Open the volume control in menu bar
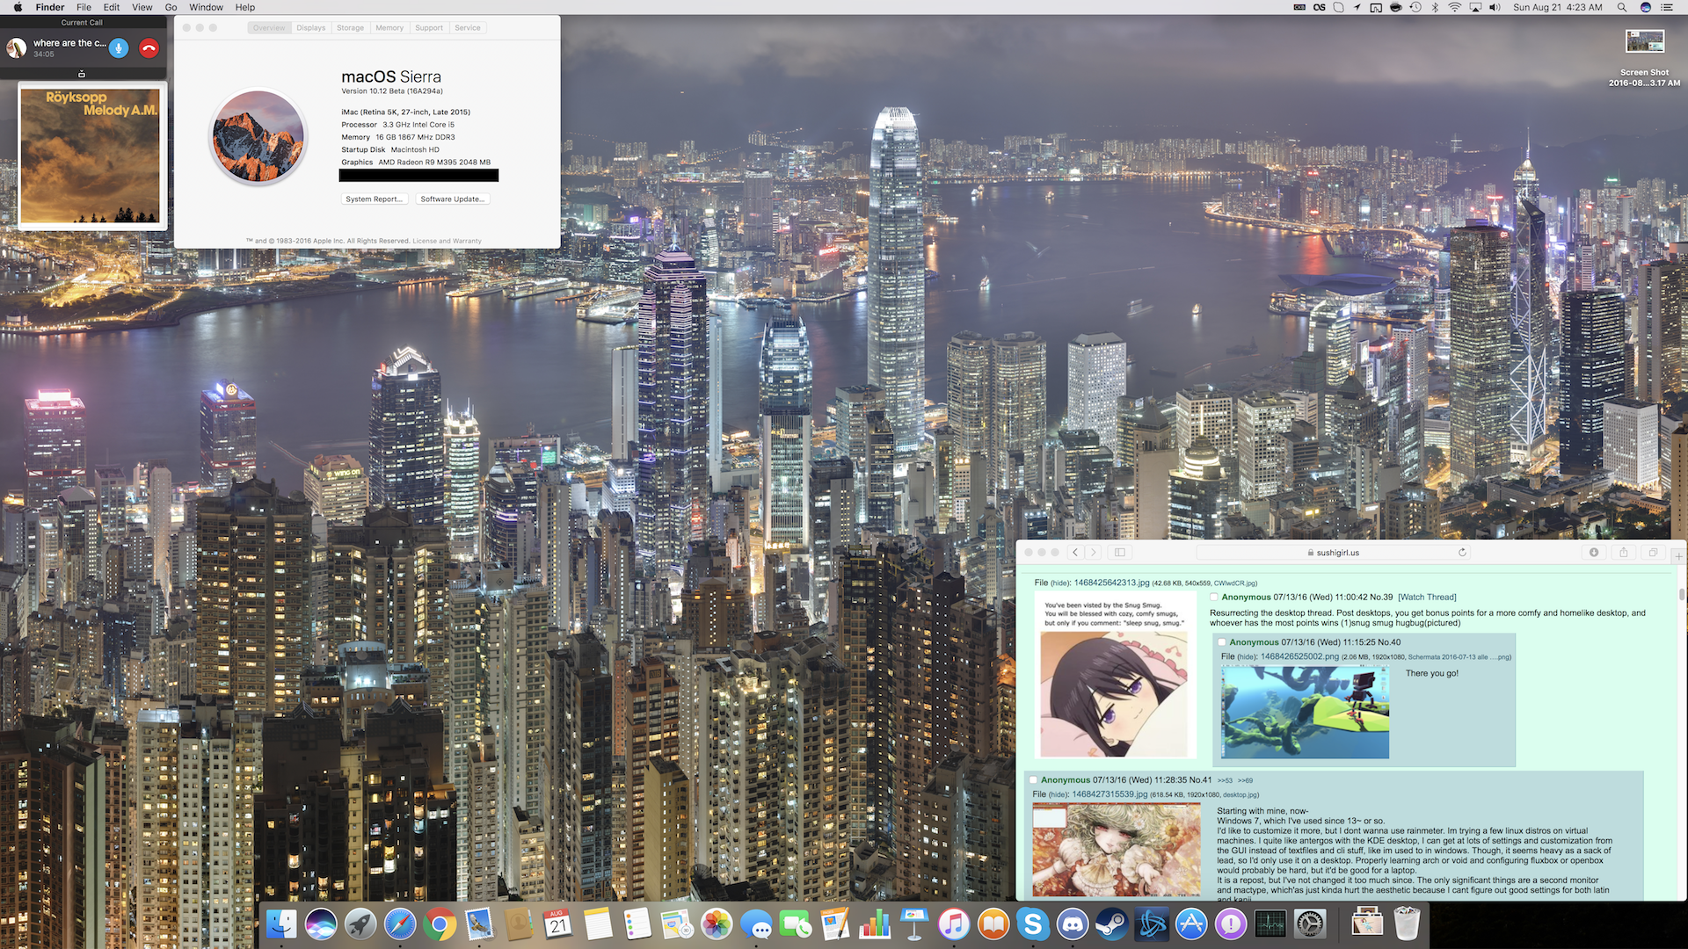Image resolution: width=1688 pixels, height=949 pixels. [1495, 7]
